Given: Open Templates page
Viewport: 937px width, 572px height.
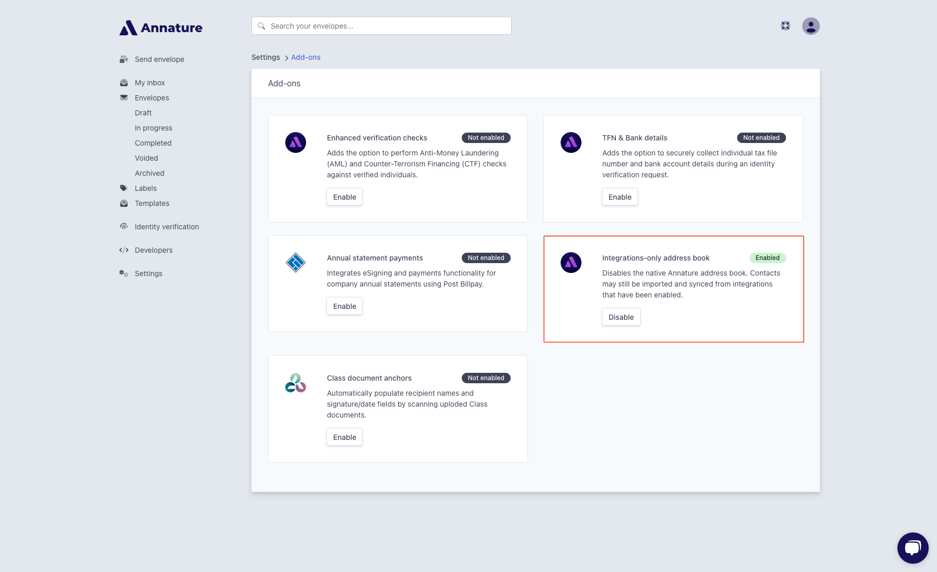Looking at the screenshot, I should [152, 203].
